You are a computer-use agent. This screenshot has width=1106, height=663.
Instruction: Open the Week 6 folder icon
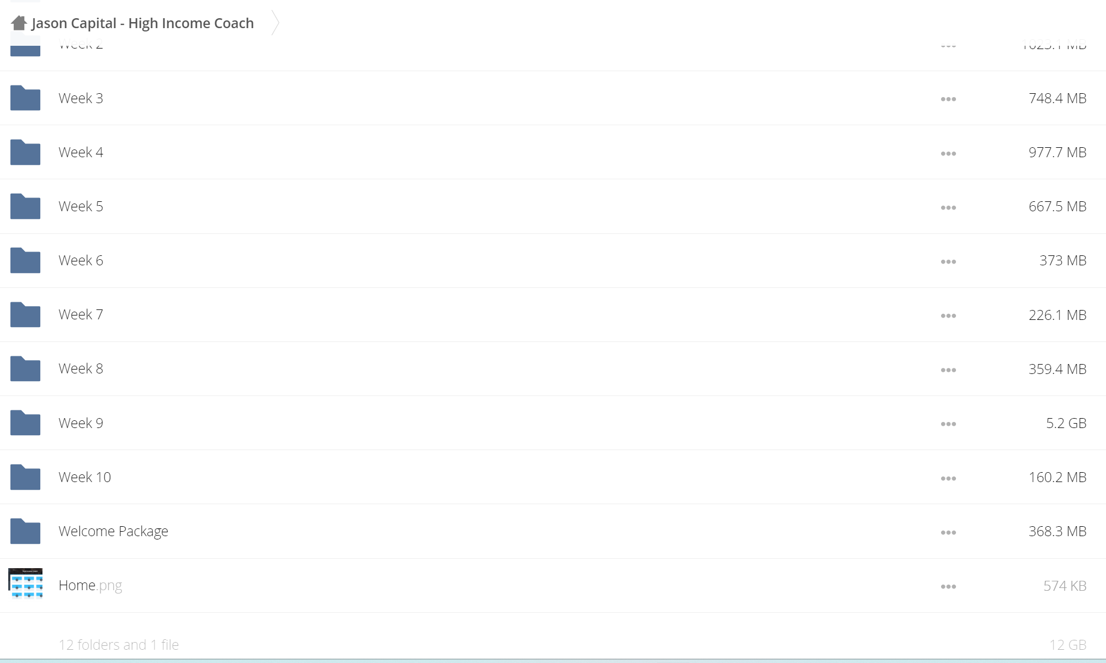tap(25, 260)
